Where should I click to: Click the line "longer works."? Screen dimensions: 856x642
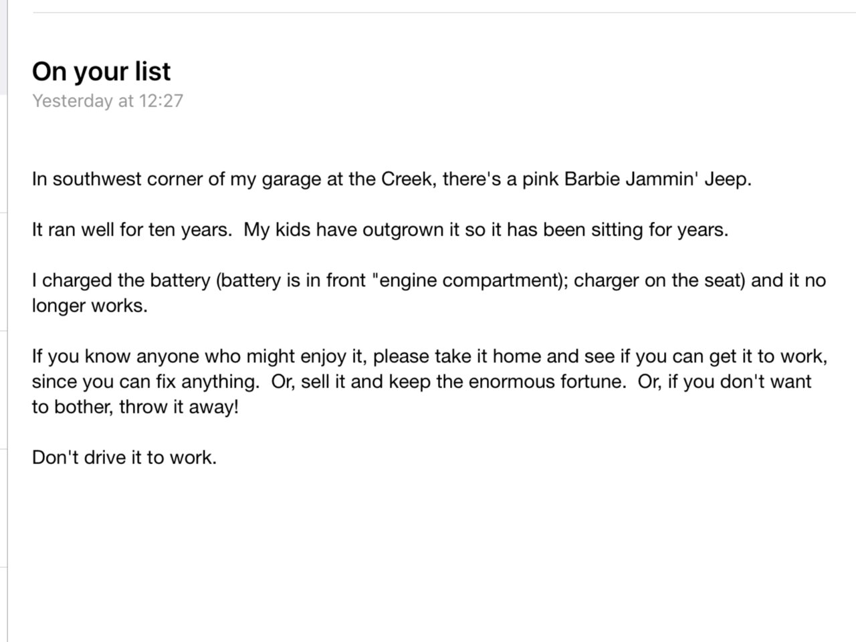(90, 306)
